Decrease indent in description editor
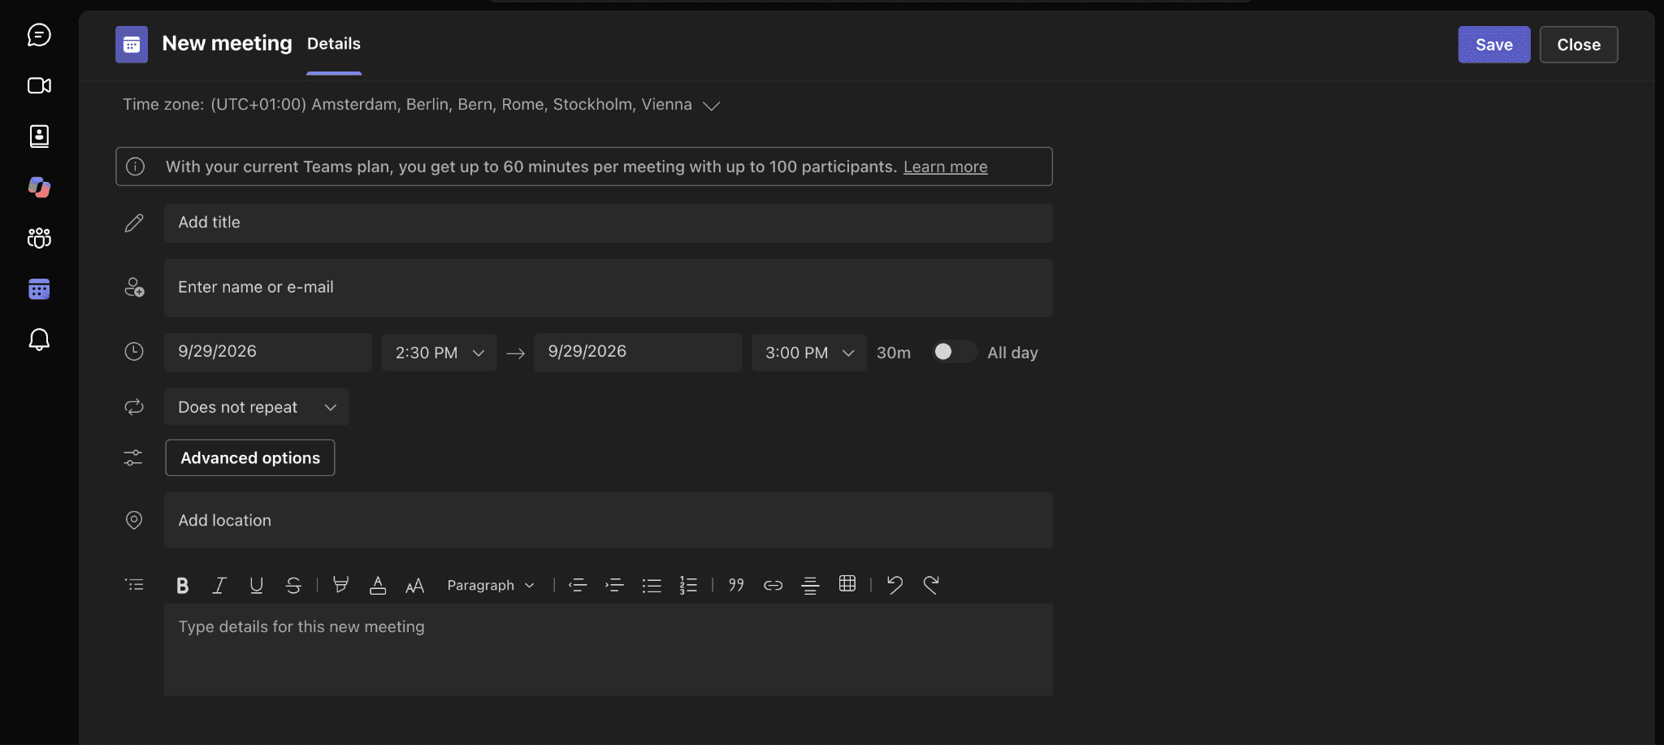The width and height of the screenshot is (1664, 745). tap(578, 585)
